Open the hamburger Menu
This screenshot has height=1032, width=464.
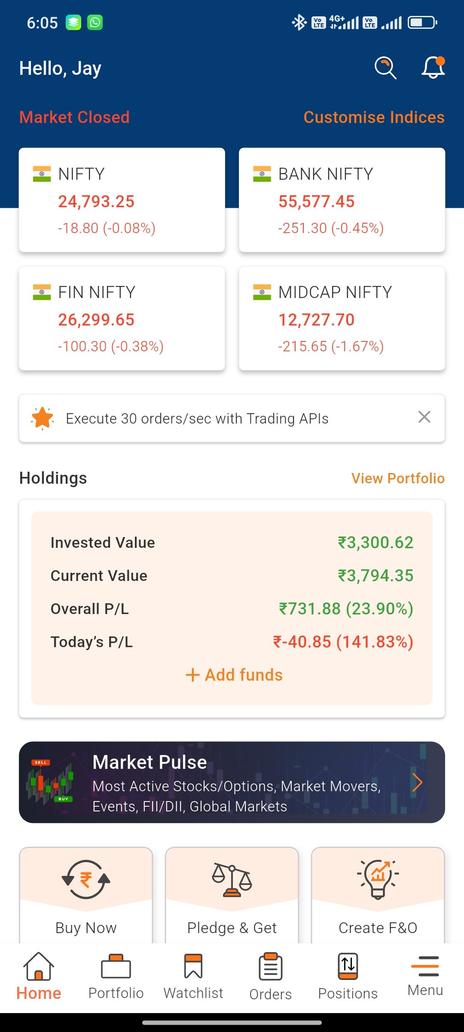425,975
